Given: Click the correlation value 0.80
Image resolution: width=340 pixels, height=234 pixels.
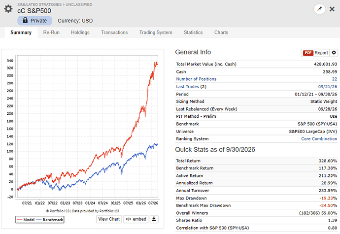Looking at the screenshot, I should [x=334, y=228].
